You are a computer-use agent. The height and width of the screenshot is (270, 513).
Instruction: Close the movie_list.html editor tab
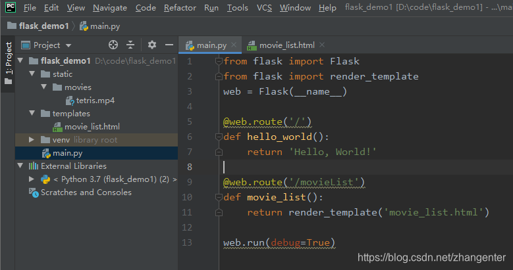pyautogui.click(x=322, y=45)
